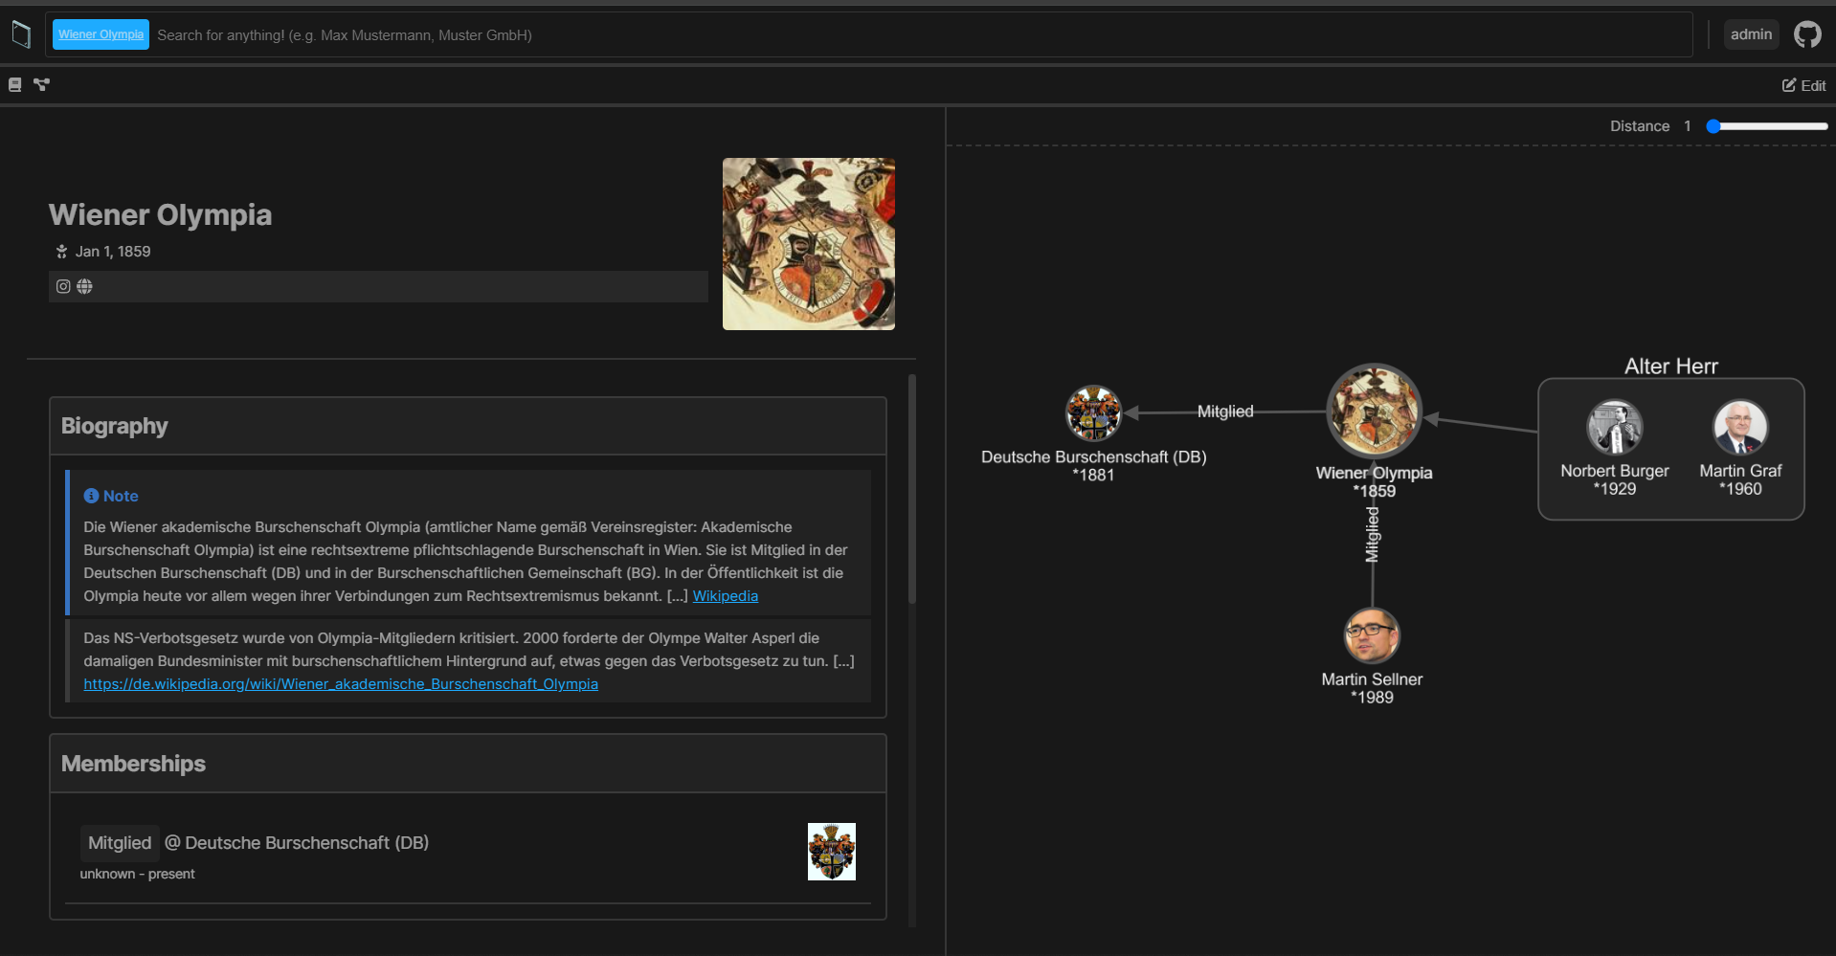The width and height of the screenshot is (1836, 956).
Task: Open the de.wikipedia.org Burschenschaft Olympia URL
Action: 341,684
